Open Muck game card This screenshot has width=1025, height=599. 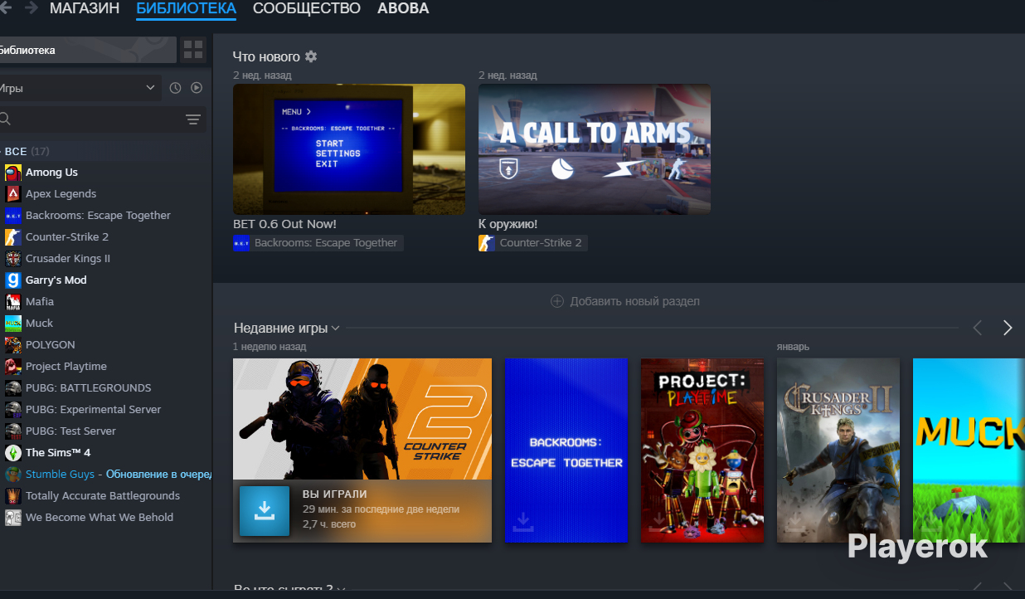tap(969, 450)
